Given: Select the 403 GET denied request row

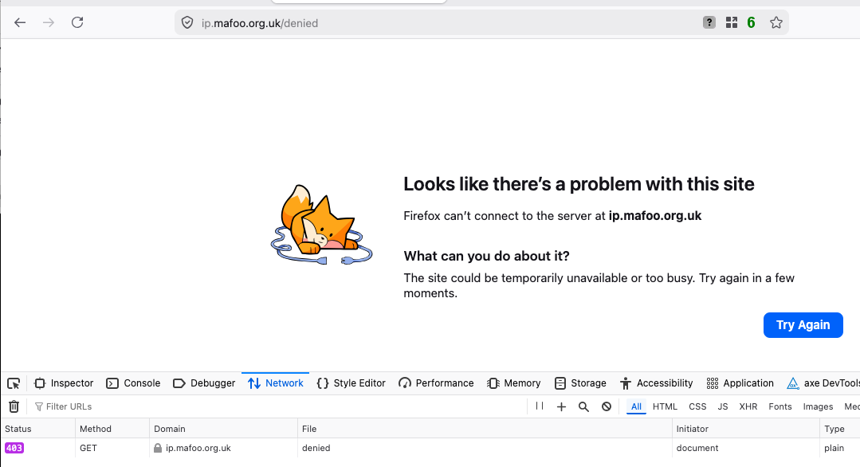Looking at the screenshot, I should pos(319,448).
